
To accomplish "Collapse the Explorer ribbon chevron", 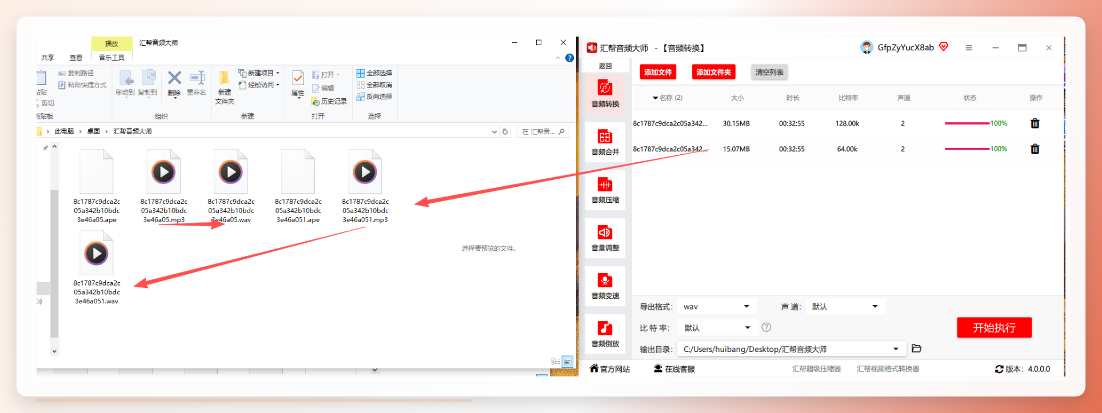I will tap(558, 58).
